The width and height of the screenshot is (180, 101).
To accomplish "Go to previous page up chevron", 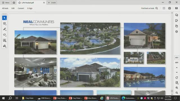I will click(177, 68).
